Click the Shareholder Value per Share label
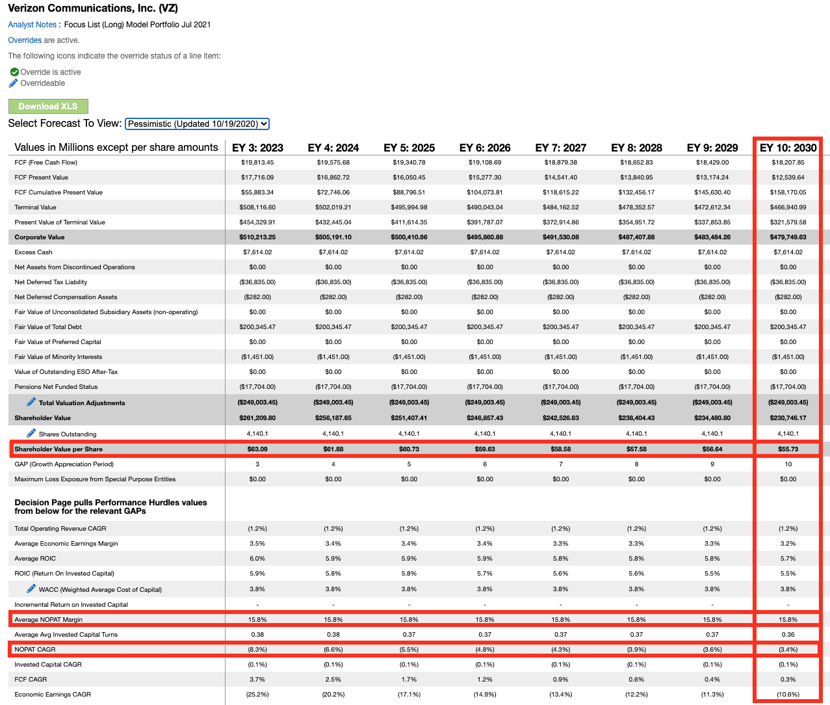 [58, 449]
